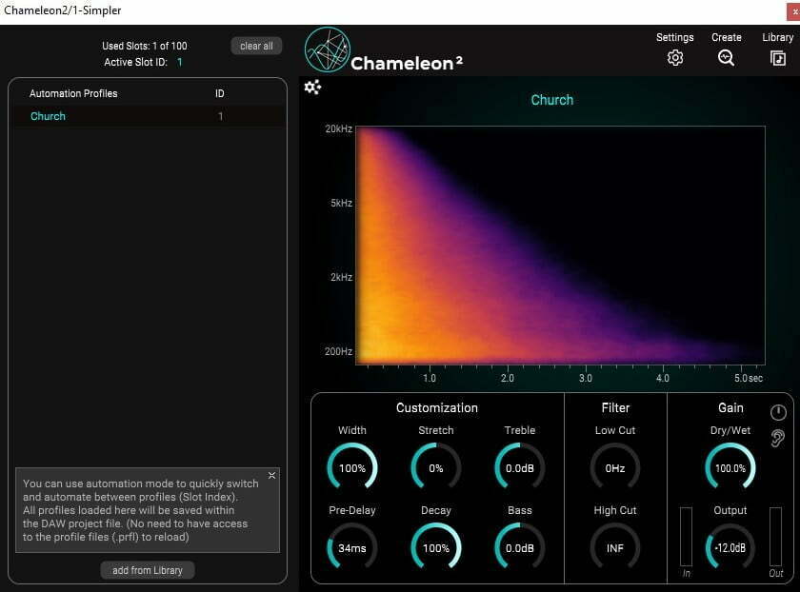Select the Church automation profile
800x592 pixels.
49,116
